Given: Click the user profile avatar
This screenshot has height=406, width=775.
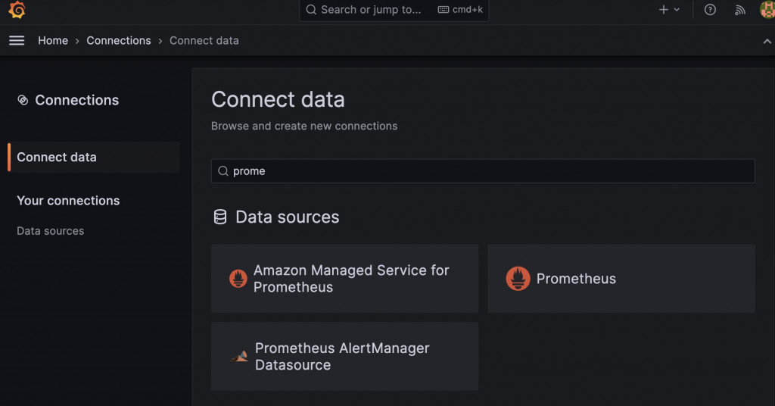Looking at the screenshot, I should click(767, 10).
